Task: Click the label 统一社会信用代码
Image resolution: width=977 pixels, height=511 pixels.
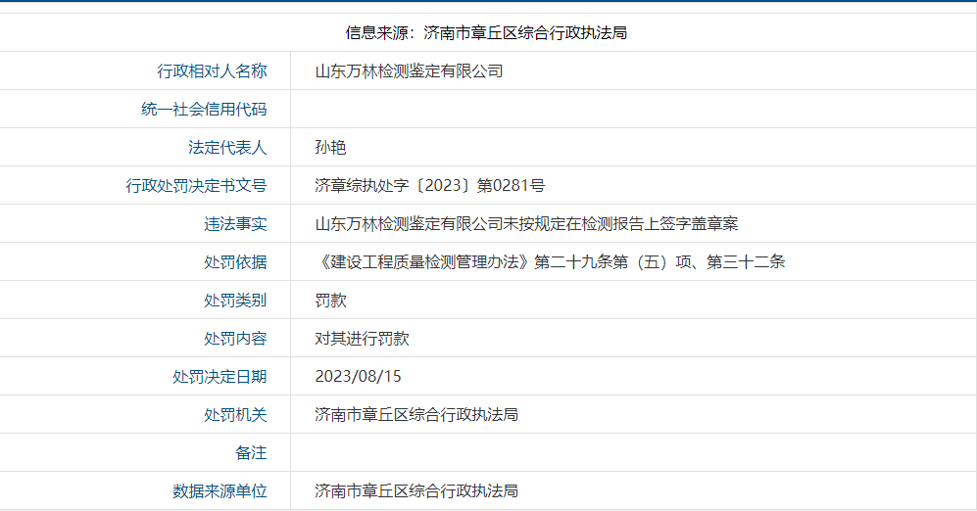Action: coord(205,109)
